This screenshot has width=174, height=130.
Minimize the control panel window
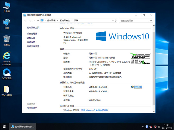click(136, 15)
